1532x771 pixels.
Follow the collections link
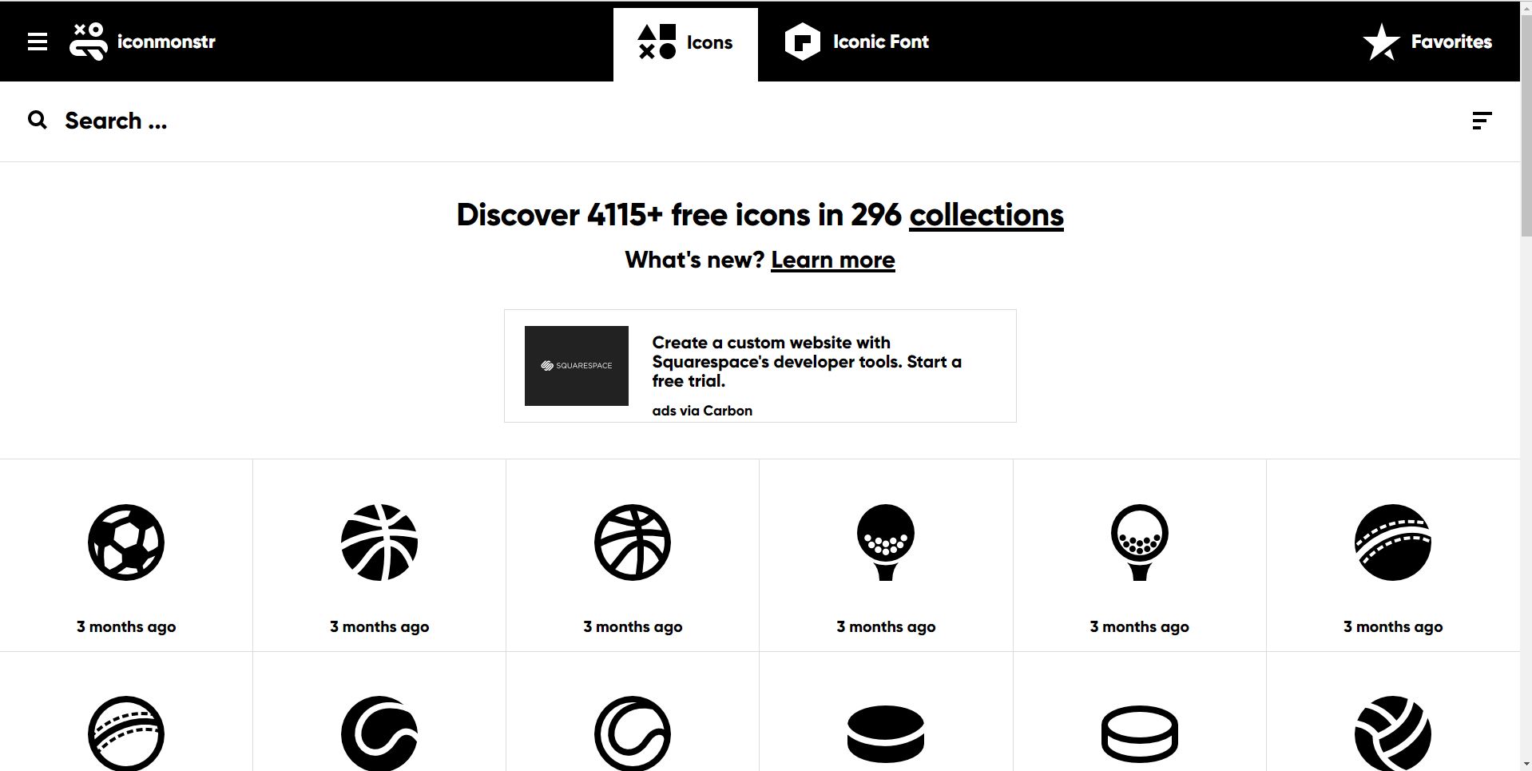[x=986, y=215]
